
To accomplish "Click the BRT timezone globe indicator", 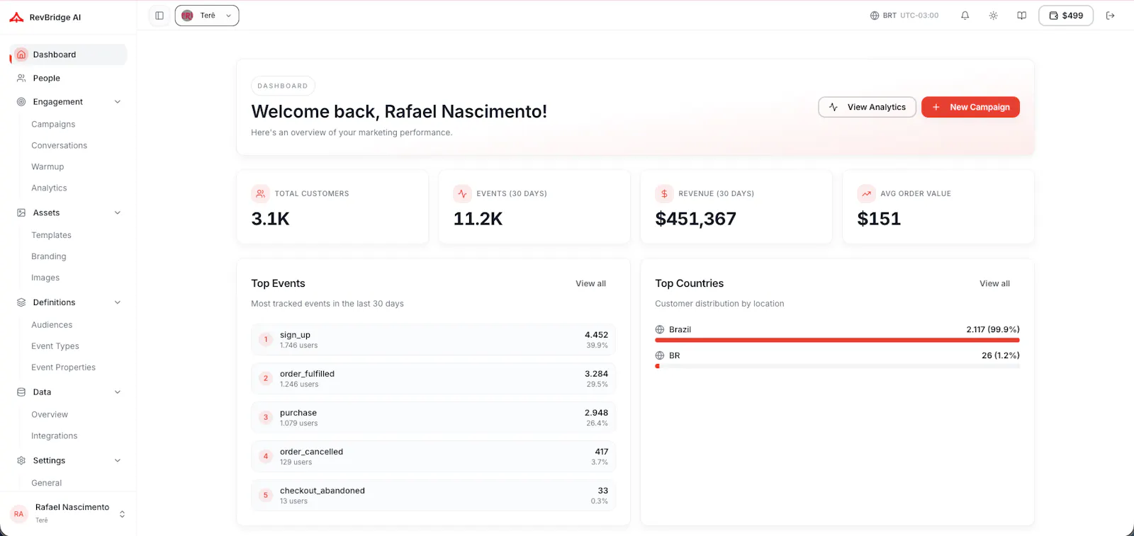I will pos(904,16).
